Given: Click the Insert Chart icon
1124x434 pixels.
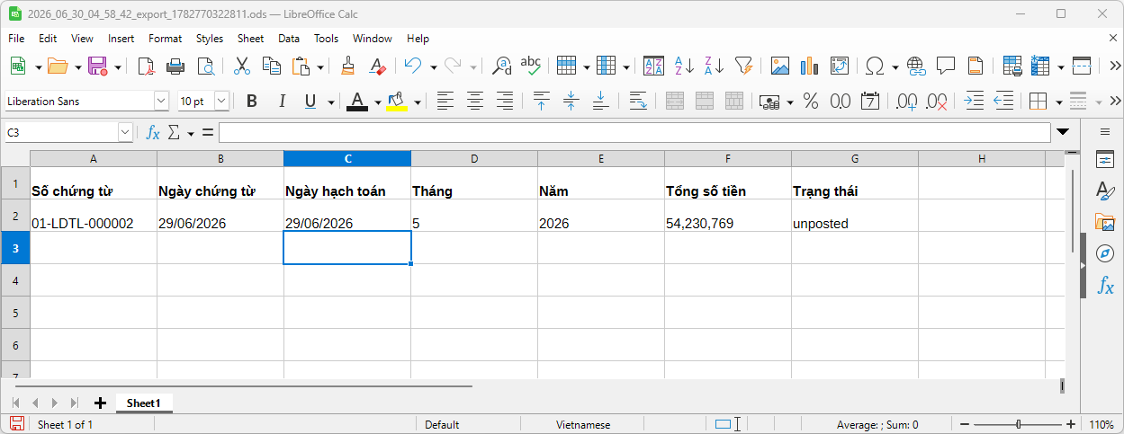Looking at the screenshot, I should 809,66.
